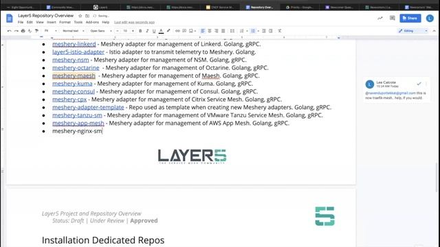This screenshot has width=440, height=247.
Task: Open the meshery-app-mesh link
Action: tap(78, 123)
